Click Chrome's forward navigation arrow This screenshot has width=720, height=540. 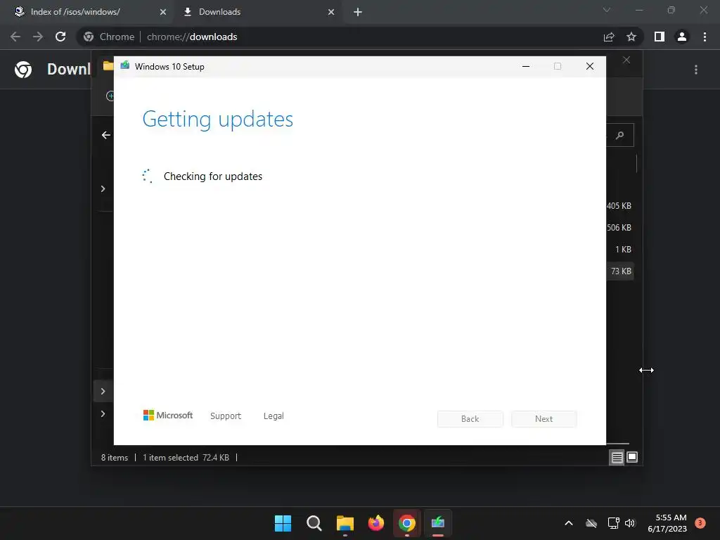[x=38, y=37]
